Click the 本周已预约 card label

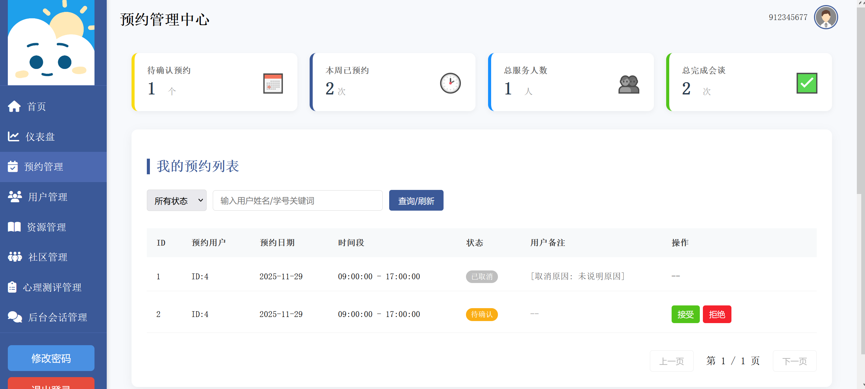tap(347, 70)
